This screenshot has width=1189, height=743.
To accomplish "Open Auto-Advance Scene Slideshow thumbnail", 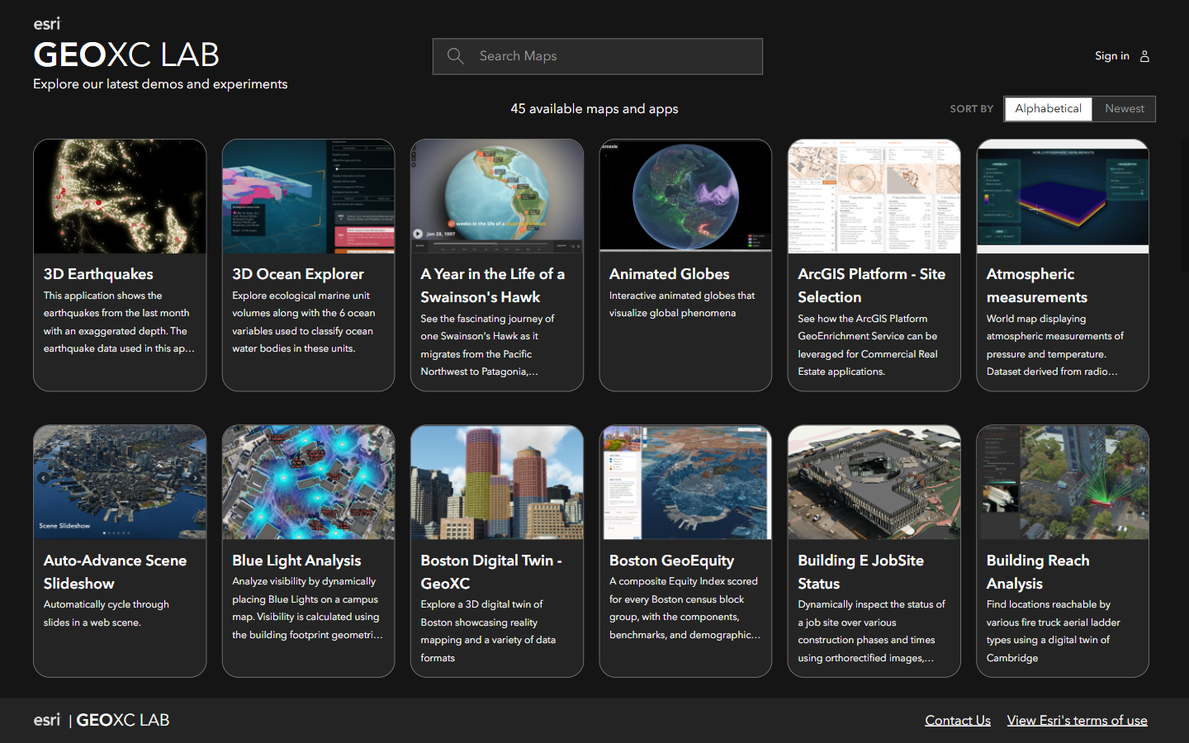I will (120, 482).
